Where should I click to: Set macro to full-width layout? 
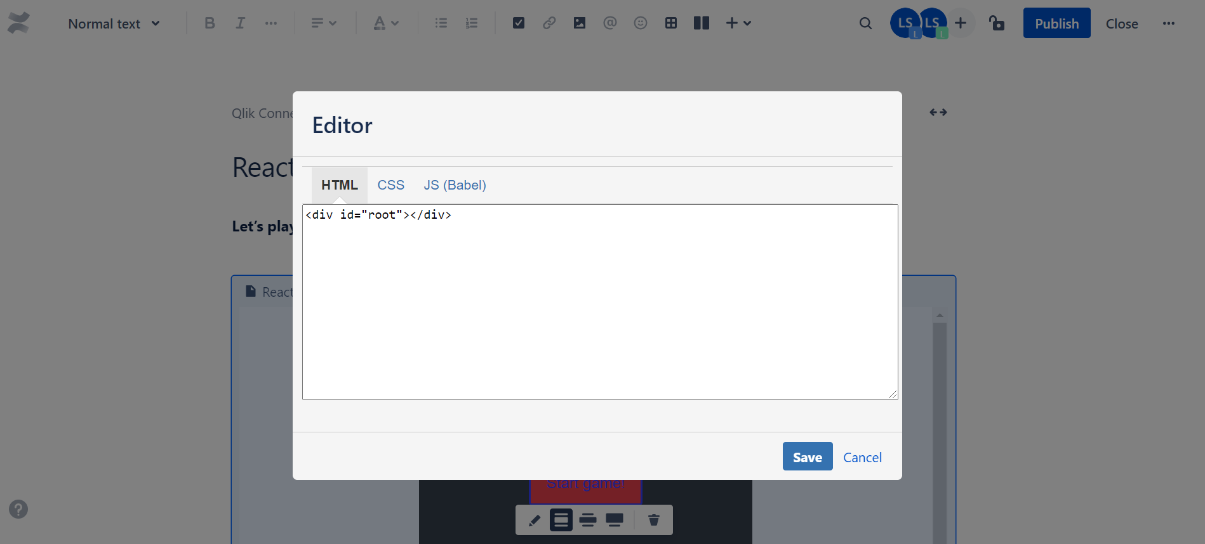615,521
